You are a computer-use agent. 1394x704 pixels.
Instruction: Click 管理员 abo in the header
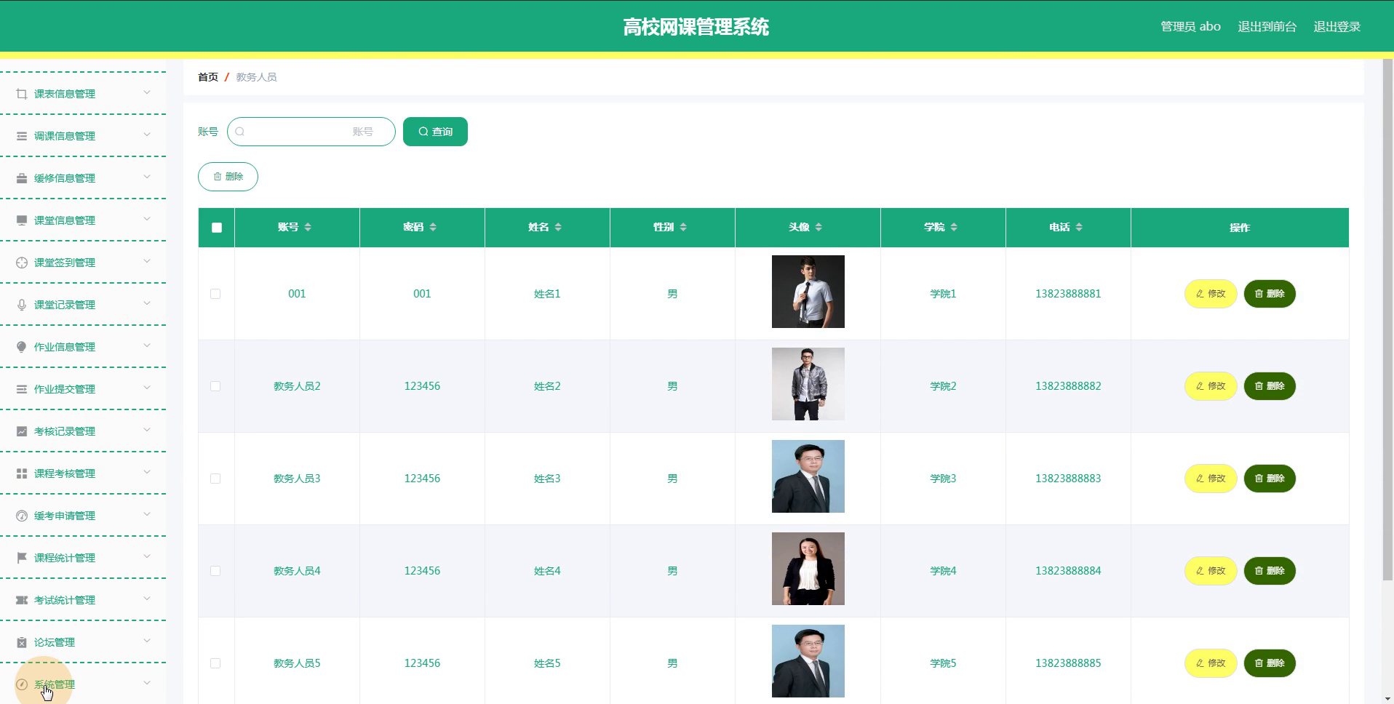click(x=1190, y=27)
